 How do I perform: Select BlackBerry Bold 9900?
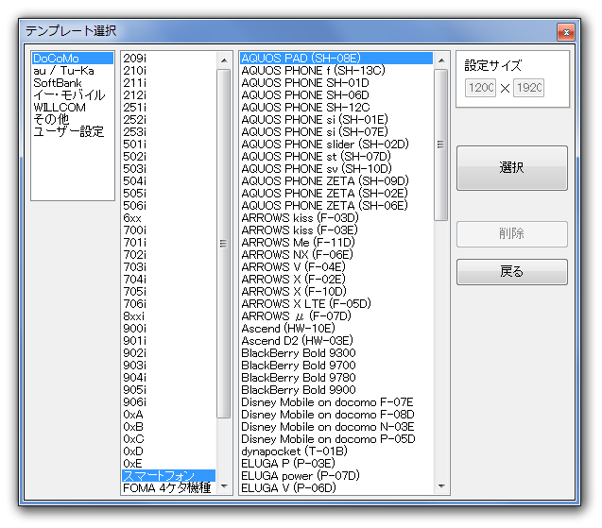(x=336, y=390)
